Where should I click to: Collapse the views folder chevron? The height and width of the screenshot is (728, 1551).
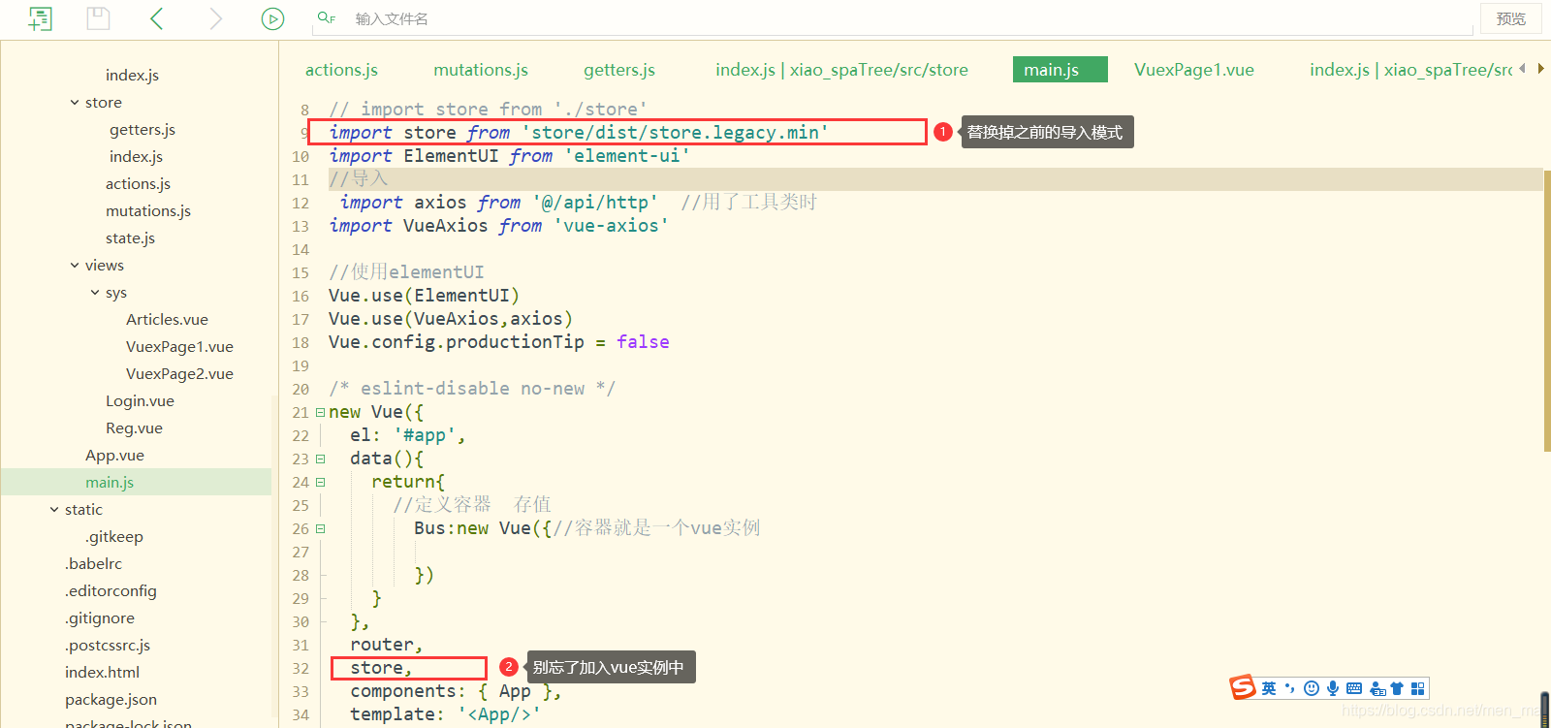tap(75, 265)
